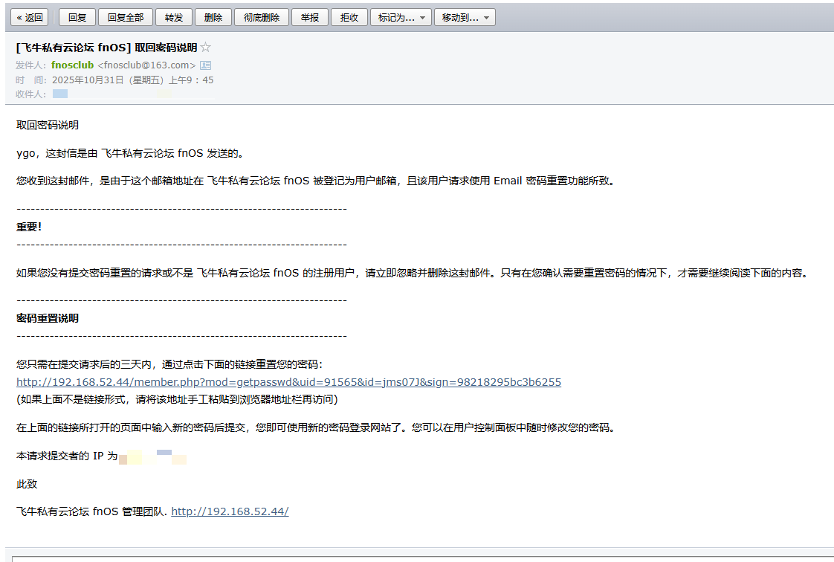The width and height of the screenshot is (834, 562).
Task: Reply with the 回复 button
Action: pyautogui.click(x=77, y=18)
